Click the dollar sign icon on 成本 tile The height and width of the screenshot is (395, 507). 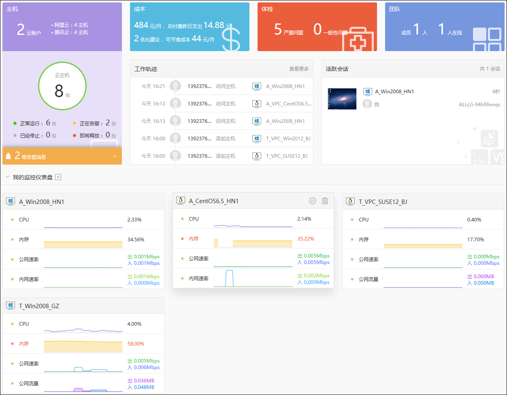(x=231, y=39)
